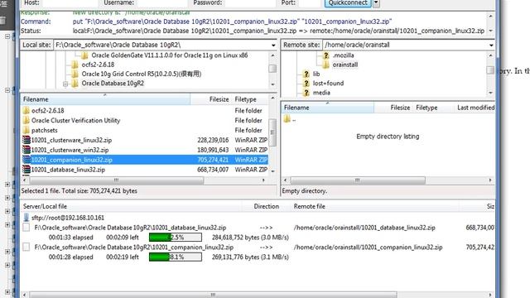The height and width of the screenshot is (298, 530).
Task: Focus the Password input field
Action: (250, 2)
